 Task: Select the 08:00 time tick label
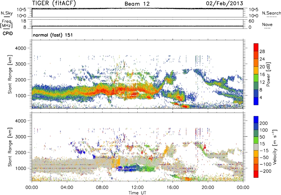[102, 188]
